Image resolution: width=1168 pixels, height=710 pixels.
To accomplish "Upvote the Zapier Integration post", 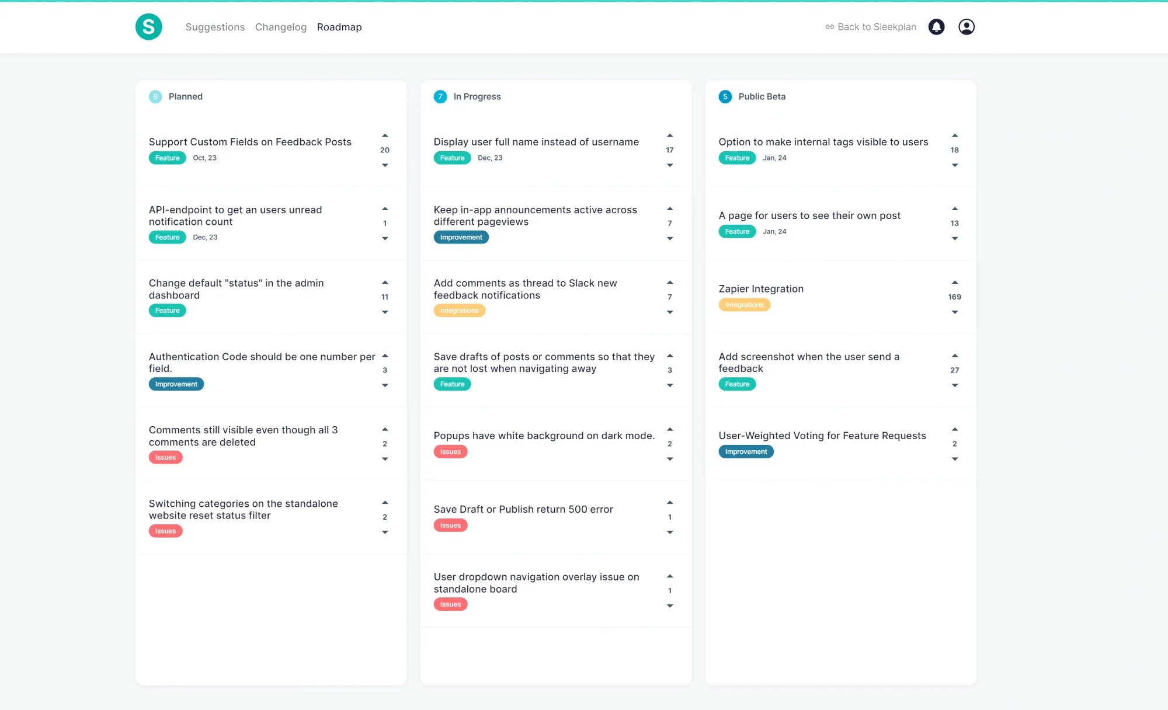I will [x=954, y=283].
